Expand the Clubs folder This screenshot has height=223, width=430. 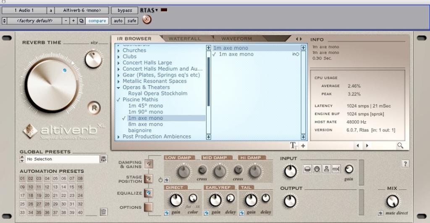point(118,57)
